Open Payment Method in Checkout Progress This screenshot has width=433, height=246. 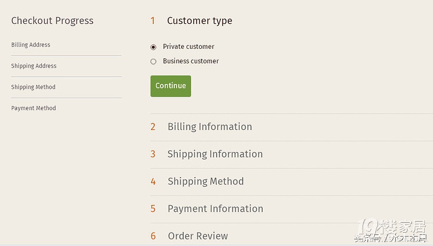[x=33, y=108]
